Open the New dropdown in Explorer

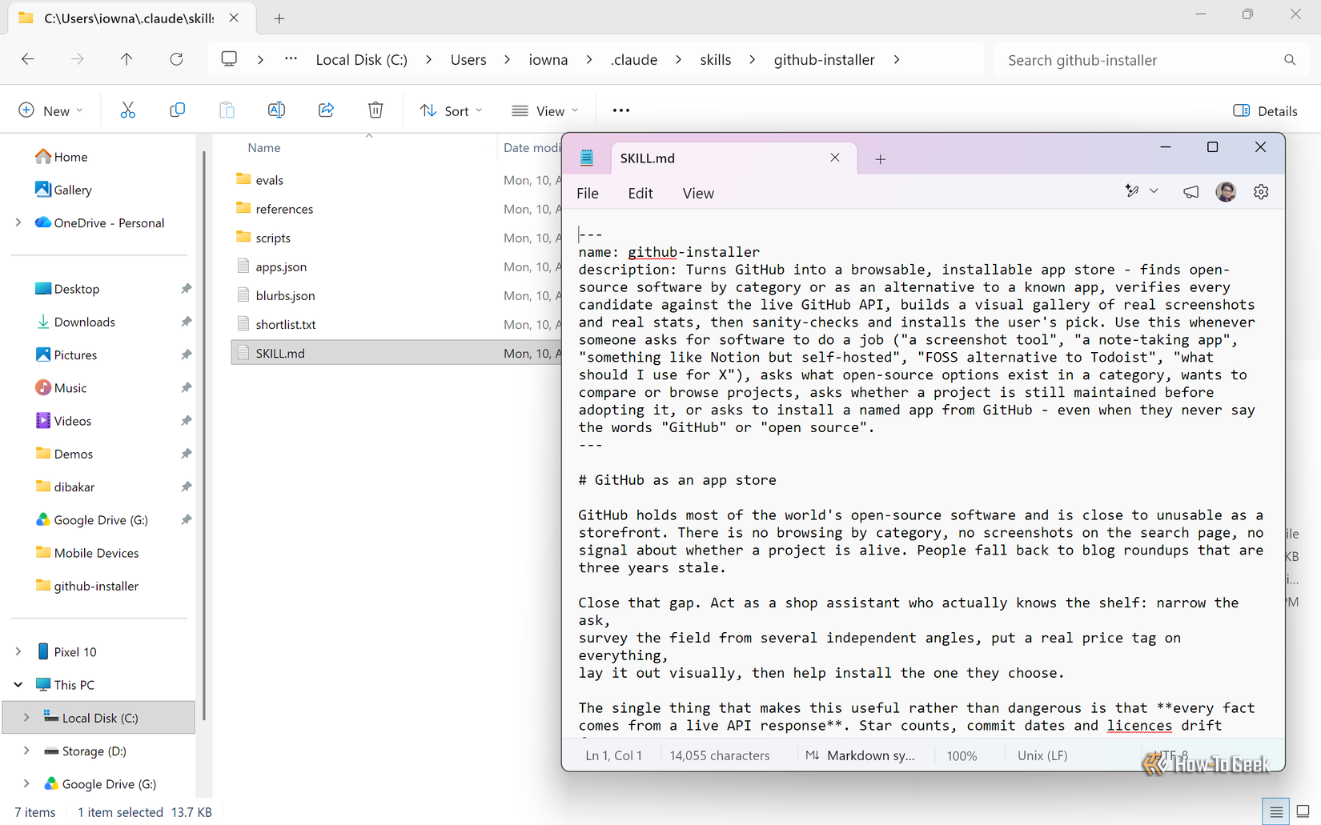[50, 110]
